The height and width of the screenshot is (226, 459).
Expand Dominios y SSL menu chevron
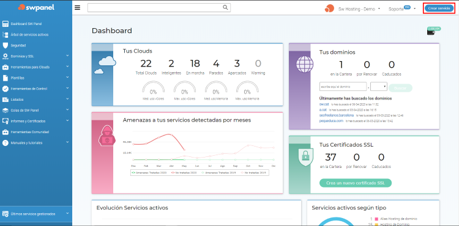[67, 56]
